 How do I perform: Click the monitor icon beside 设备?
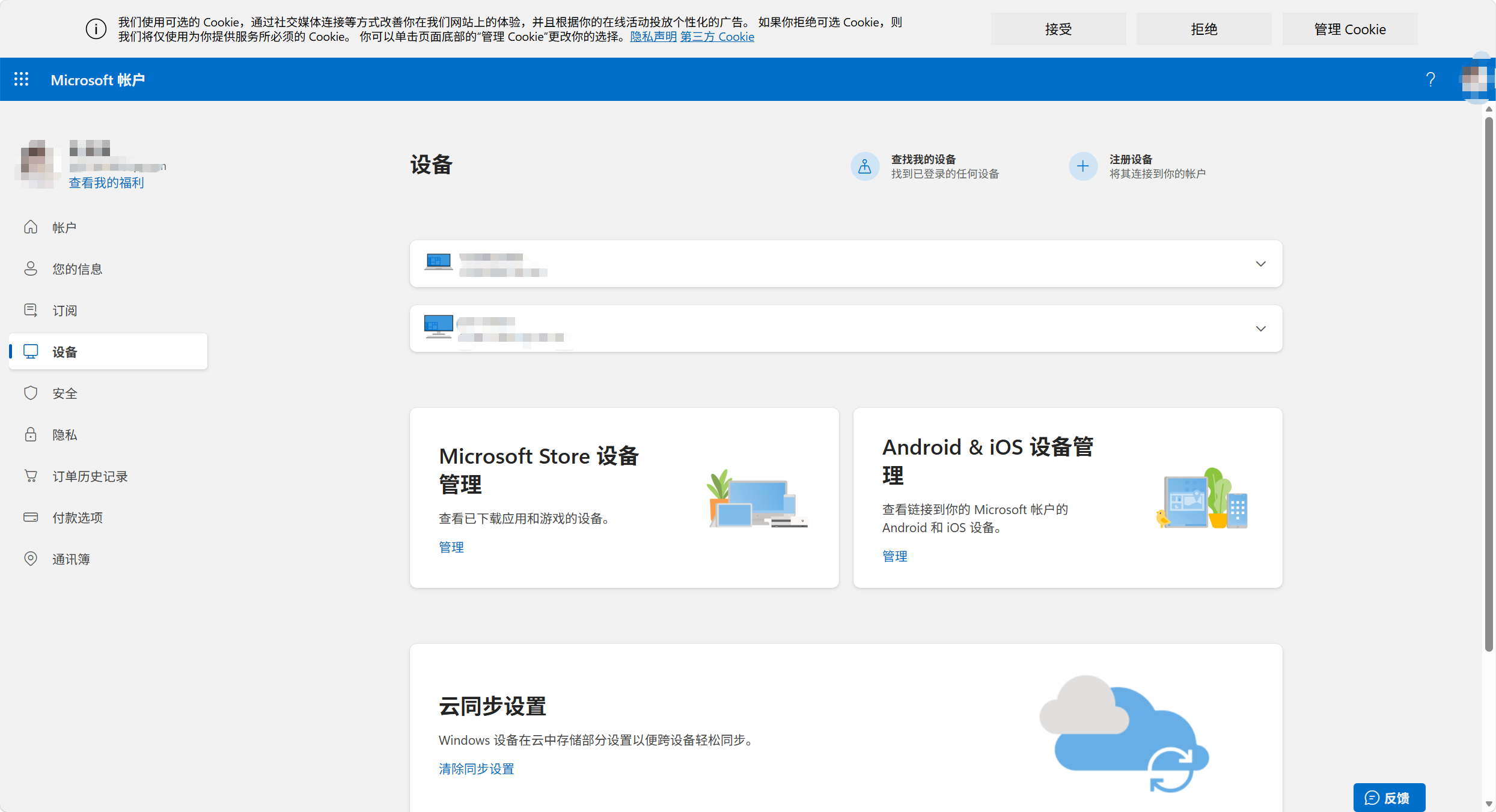(x=31, y=351)
